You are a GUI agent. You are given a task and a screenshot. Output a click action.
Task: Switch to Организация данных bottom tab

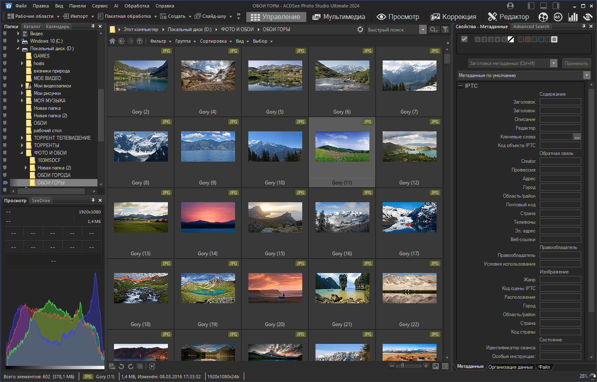pyautogui.click(x=510, y=367)
